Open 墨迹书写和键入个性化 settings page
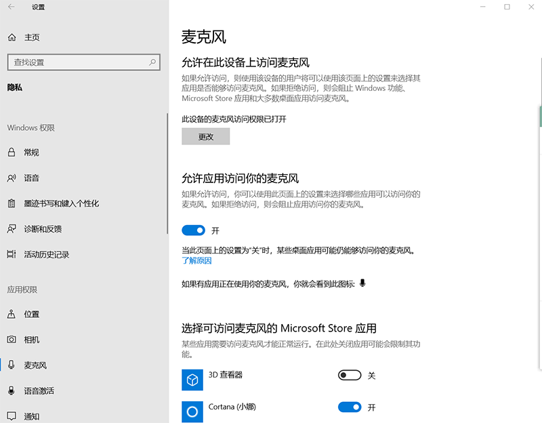Screen dimensions: 542x423 pyautogui.click(x=61, y=203)
